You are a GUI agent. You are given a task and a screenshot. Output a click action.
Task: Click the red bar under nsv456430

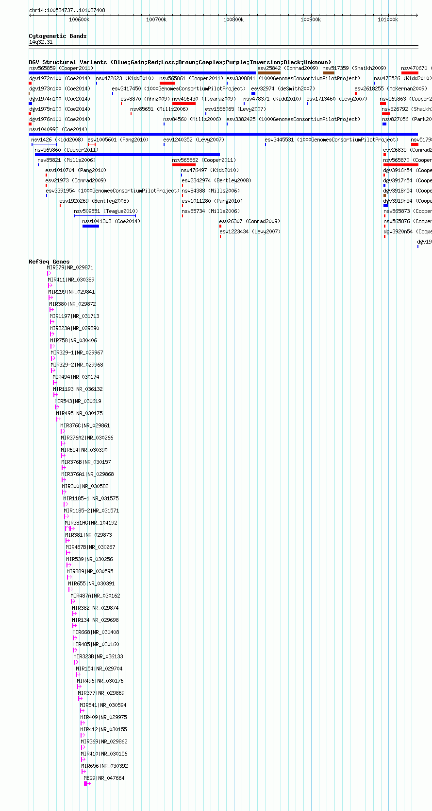click(184, 104)
